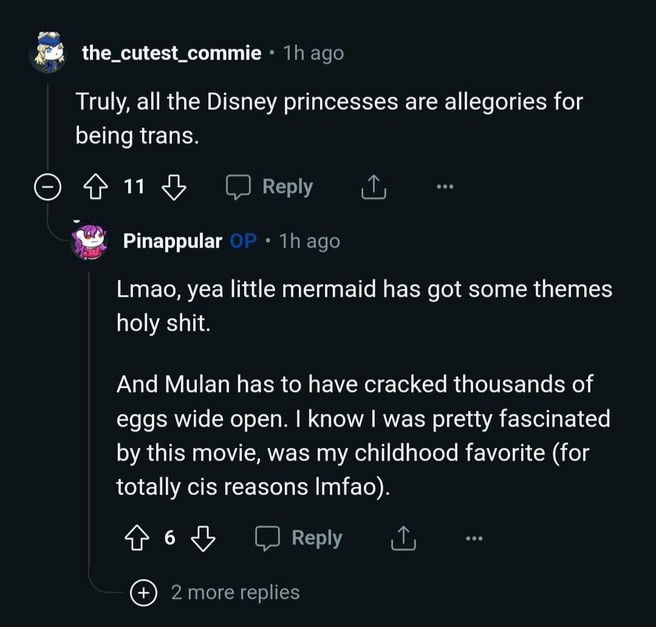Image resolution: width=656 pixels, height=627 pixels.
Task: Open the_cutest_commie's profile via username
Action: point(171,53)
